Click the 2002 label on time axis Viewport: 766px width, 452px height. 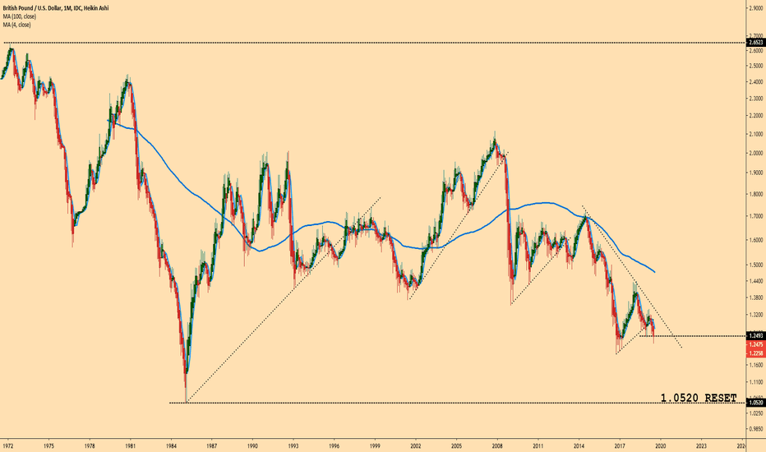pyautogui.click(x=416, y=445)
